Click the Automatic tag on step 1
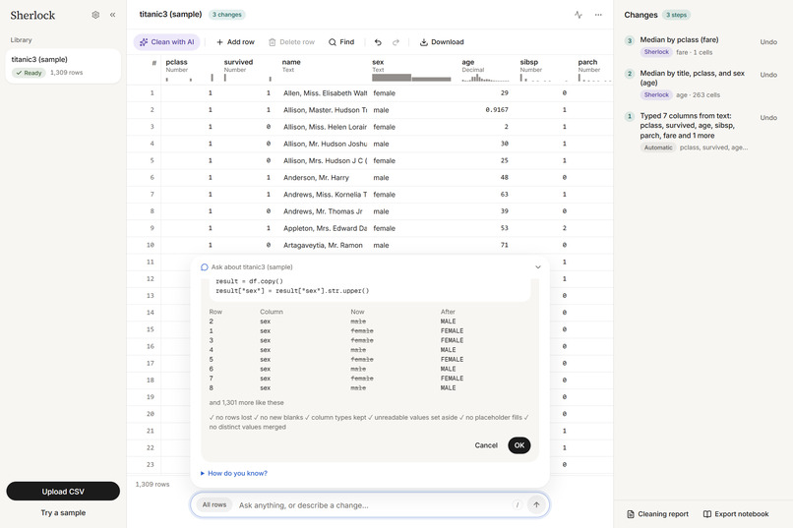This screenshot has height=528, width=793. [658, 147]
